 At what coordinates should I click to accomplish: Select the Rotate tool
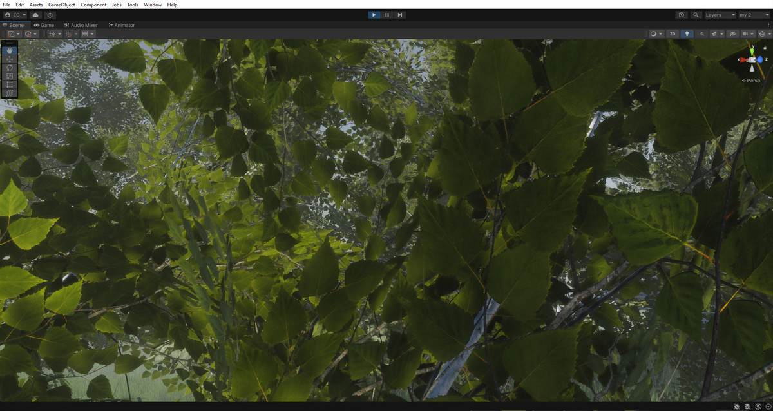pos(10,67)
